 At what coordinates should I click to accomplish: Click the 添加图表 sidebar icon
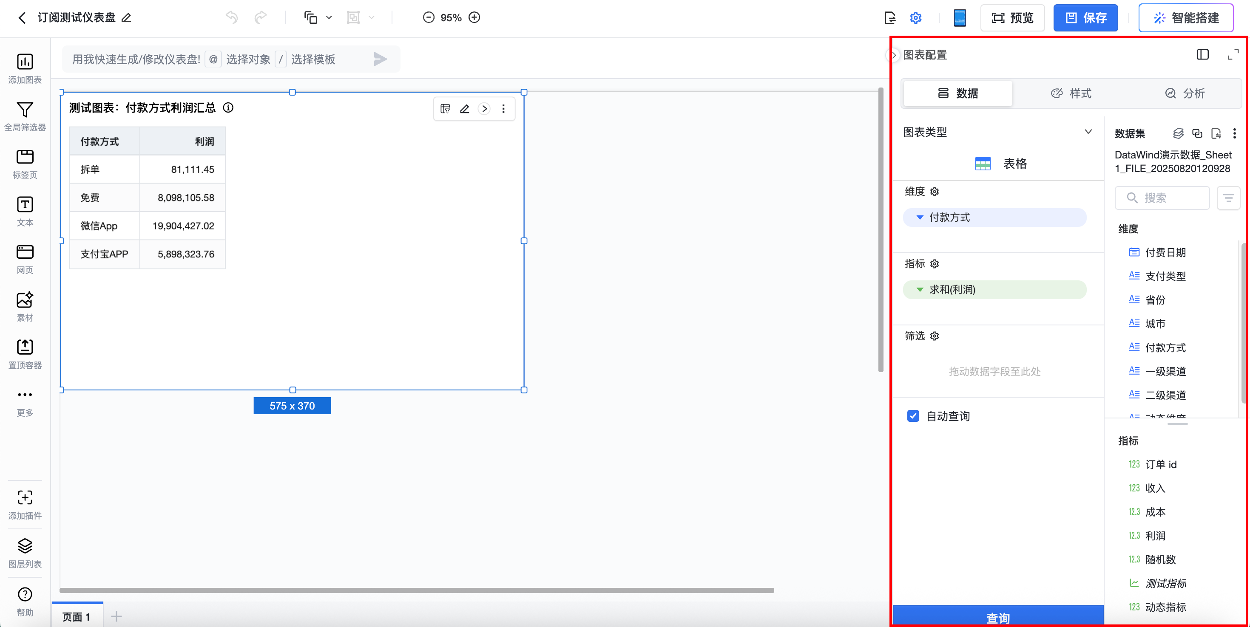pos(25,62)
